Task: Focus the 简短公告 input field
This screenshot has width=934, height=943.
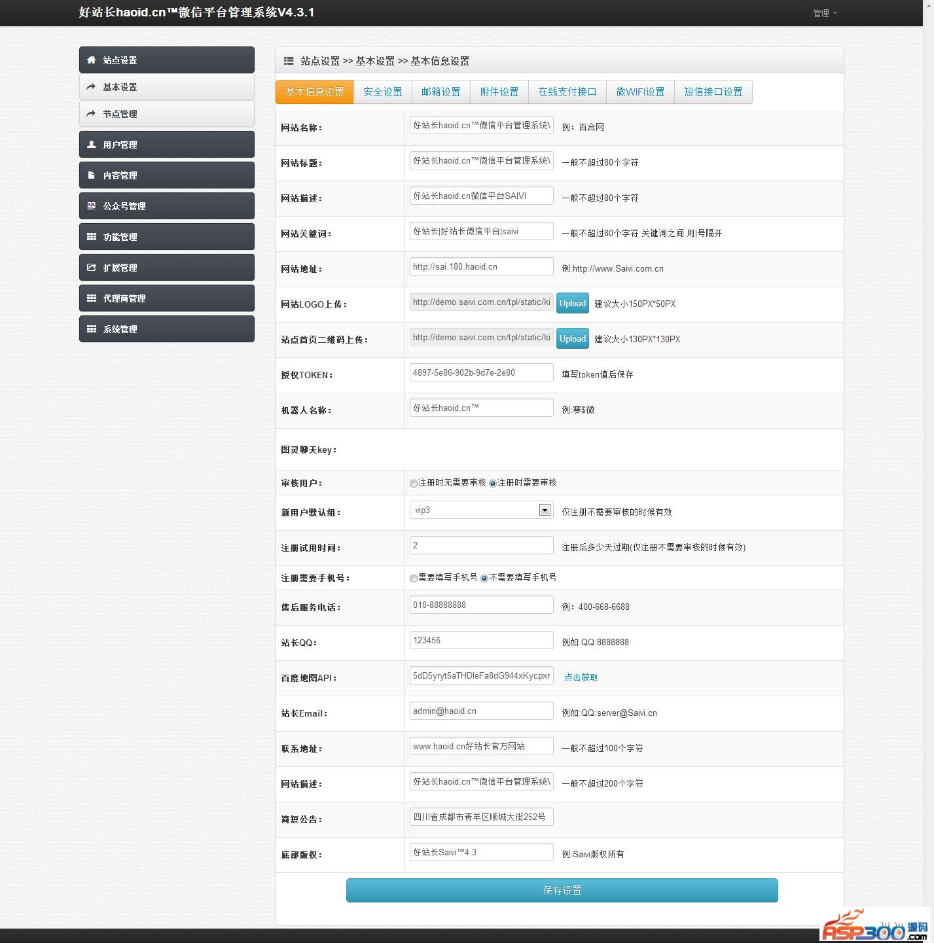Action: tap(482, 817)
